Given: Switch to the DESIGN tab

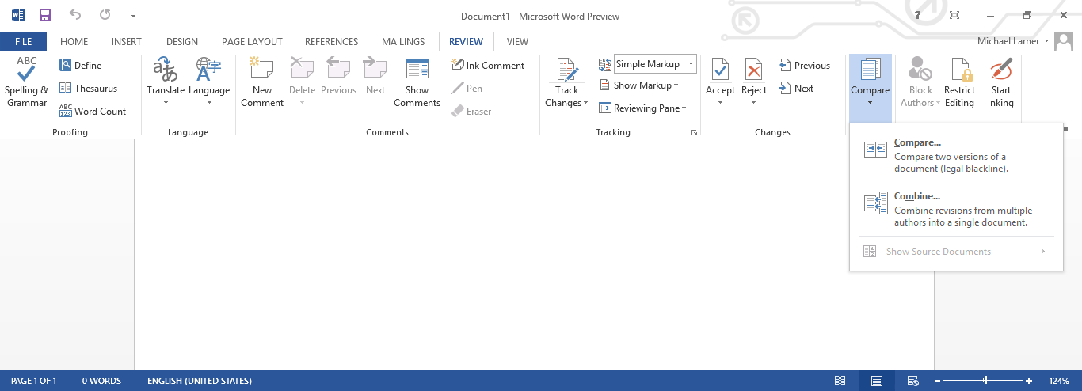Looking at the screenshot, I should tap(182, 42).
